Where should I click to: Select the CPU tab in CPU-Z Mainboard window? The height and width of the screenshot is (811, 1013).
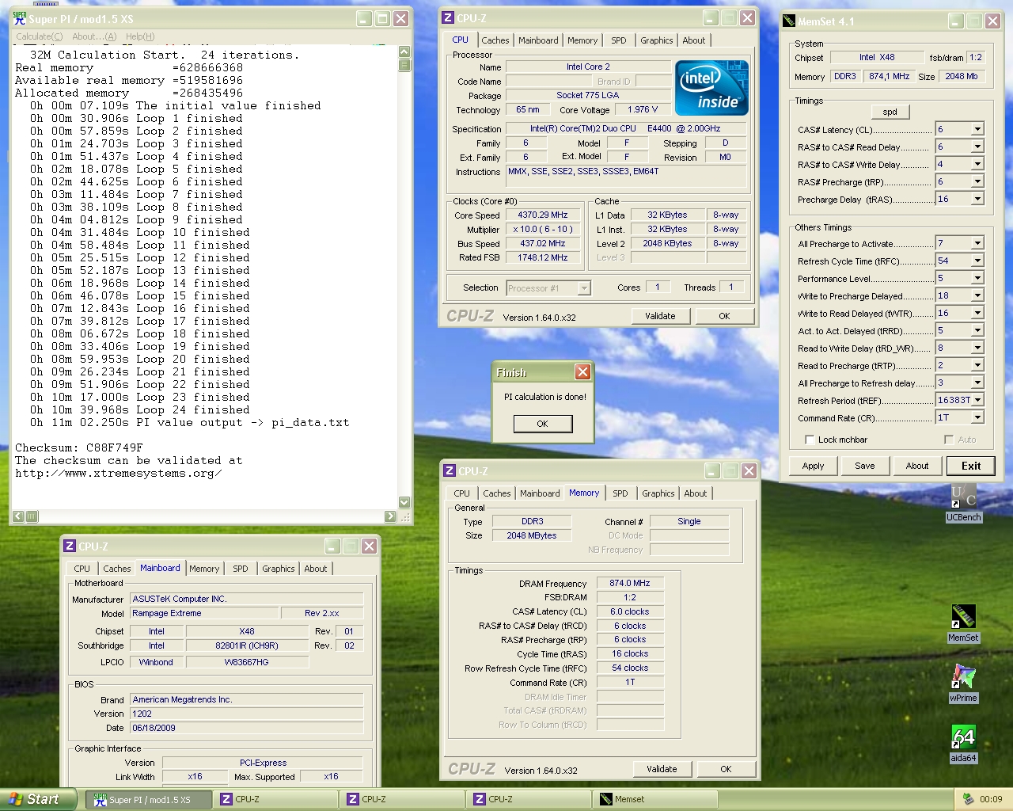(82, 569)
